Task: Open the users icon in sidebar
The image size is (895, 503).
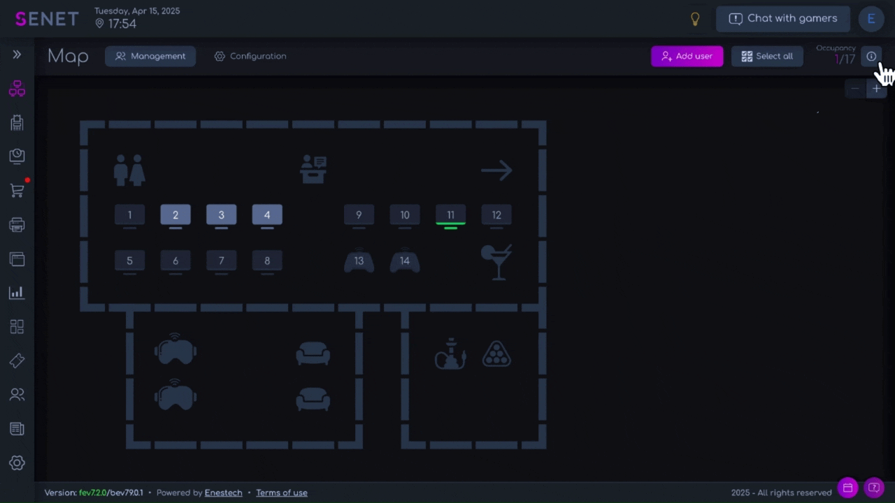Action: click(x=17, y=395)
